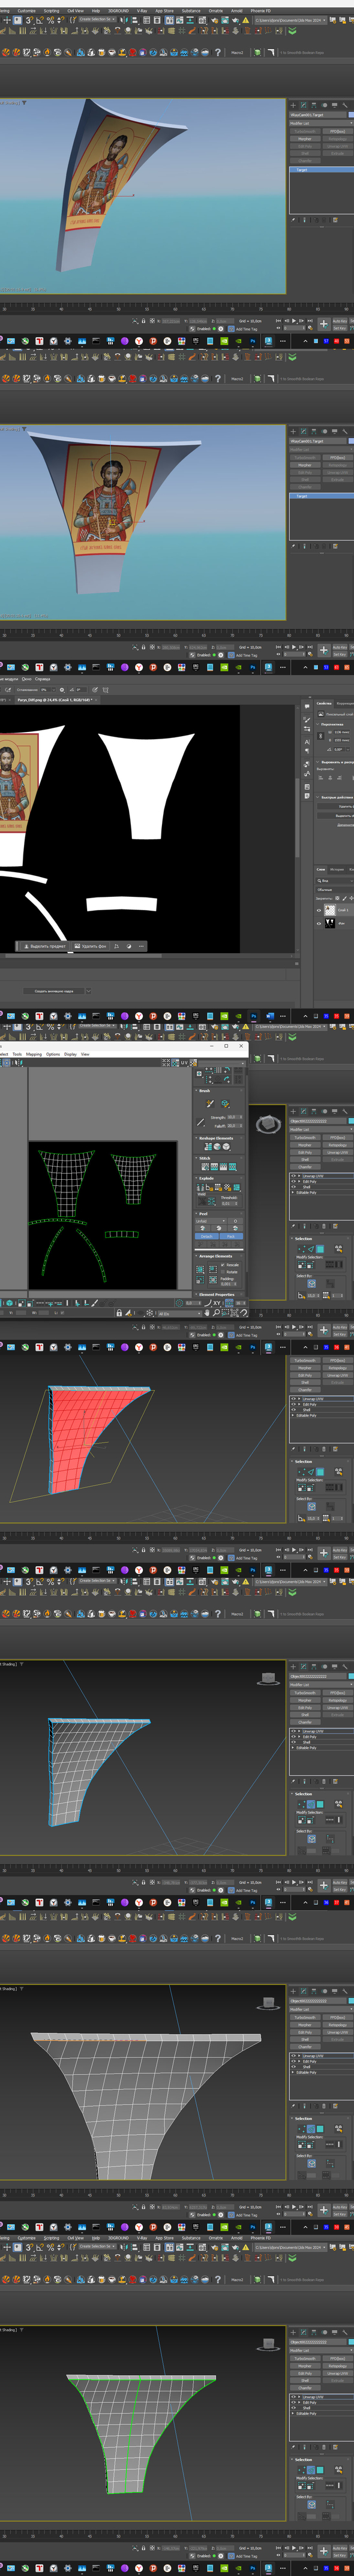Click Straighten Selection in Reshape Elements
The width and height of the screenshot is (354, 2576).
(x=208, y=1147)
